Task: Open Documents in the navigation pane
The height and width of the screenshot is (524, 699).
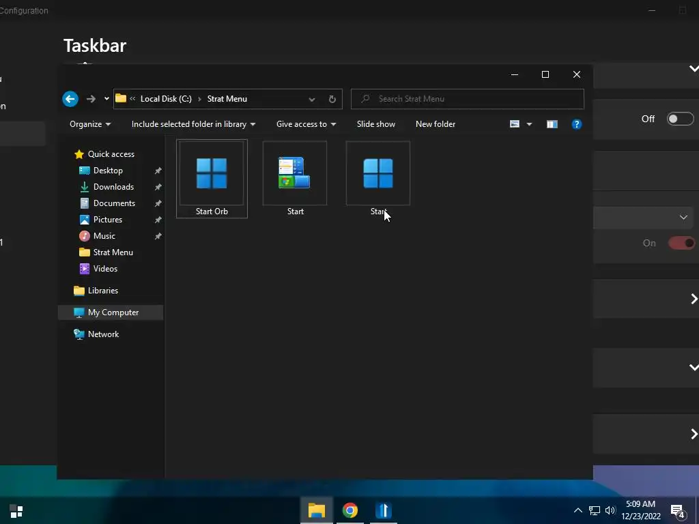Action: tap(114, 203)
